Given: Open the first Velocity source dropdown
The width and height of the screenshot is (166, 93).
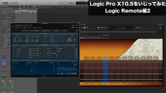Looking at the screenshot, I should tap(23, 49).
